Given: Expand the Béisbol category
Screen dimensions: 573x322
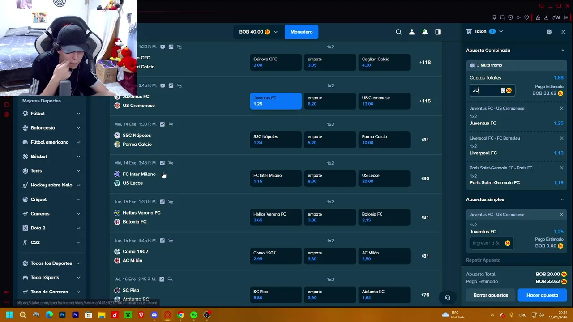Looking at the screenshot, I should 51,157.
